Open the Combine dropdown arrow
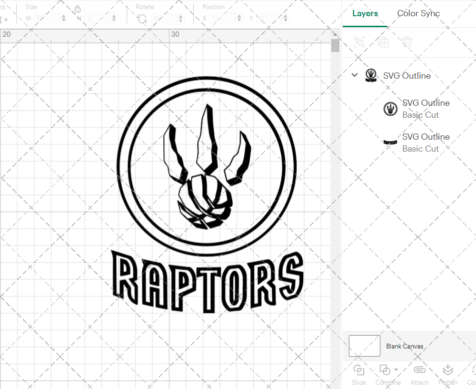Screen dimensions: 476x389 click(396, 370)
